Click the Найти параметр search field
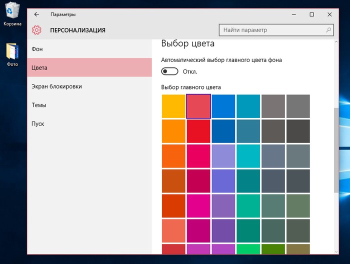 (x=272, y=30)
